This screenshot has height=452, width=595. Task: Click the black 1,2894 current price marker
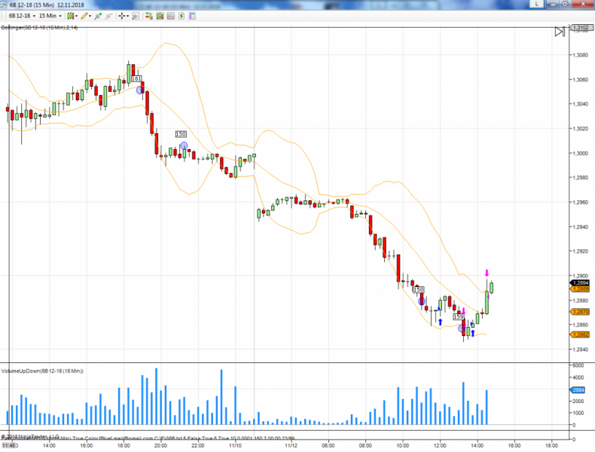(x=580, y=282)
